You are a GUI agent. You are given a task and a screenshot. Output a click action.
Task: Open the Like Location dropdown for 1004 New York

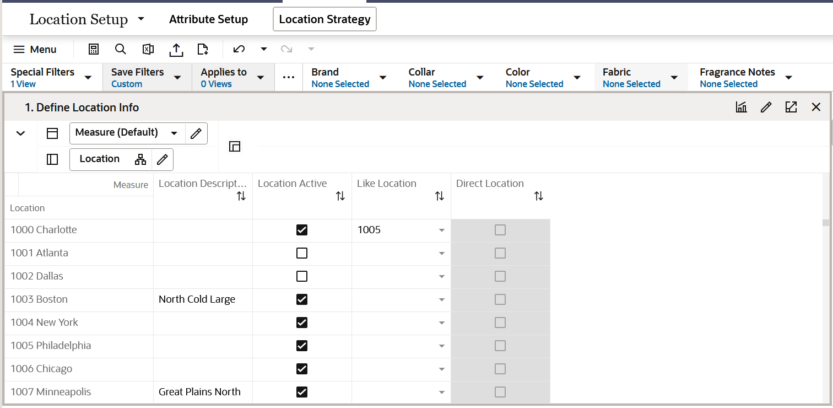pyautogui.click(x=441, y=323)
